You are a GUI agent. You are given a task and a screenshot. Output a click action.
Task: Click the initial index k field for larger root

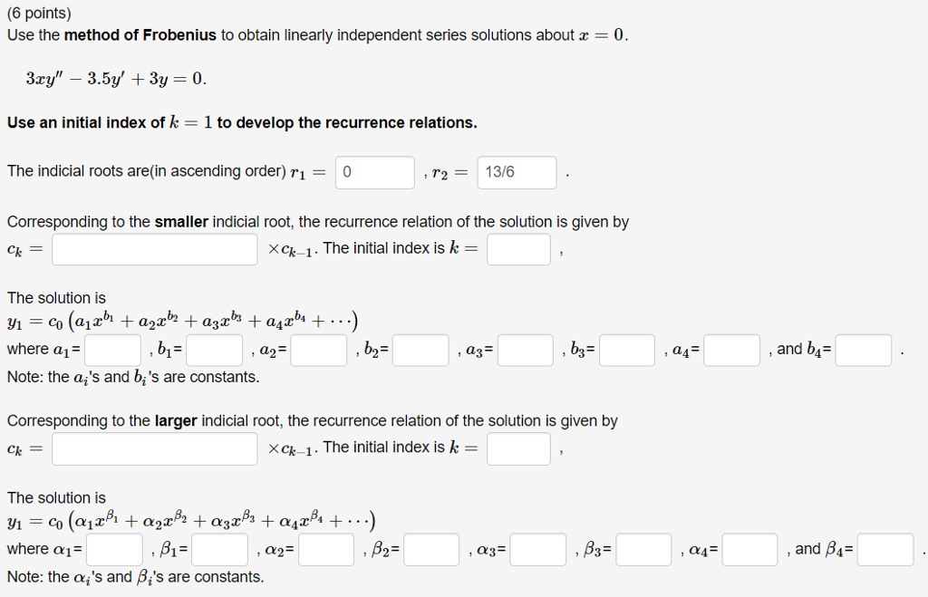click(x=518, y=448)
